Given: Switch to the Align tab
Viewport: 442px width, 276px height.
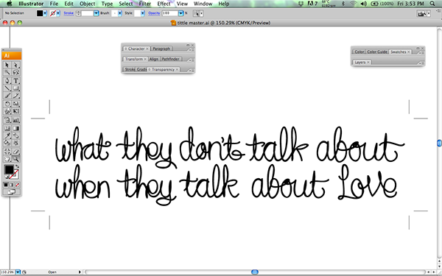Looking at the screenshot, I should (154, 59).
